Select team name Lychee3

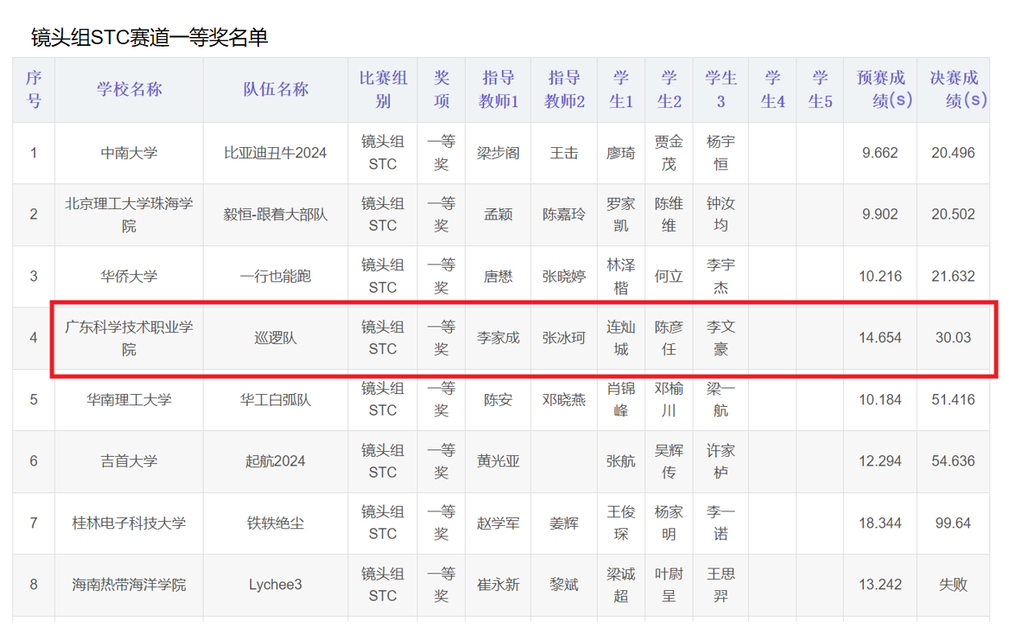click(276, 585)
